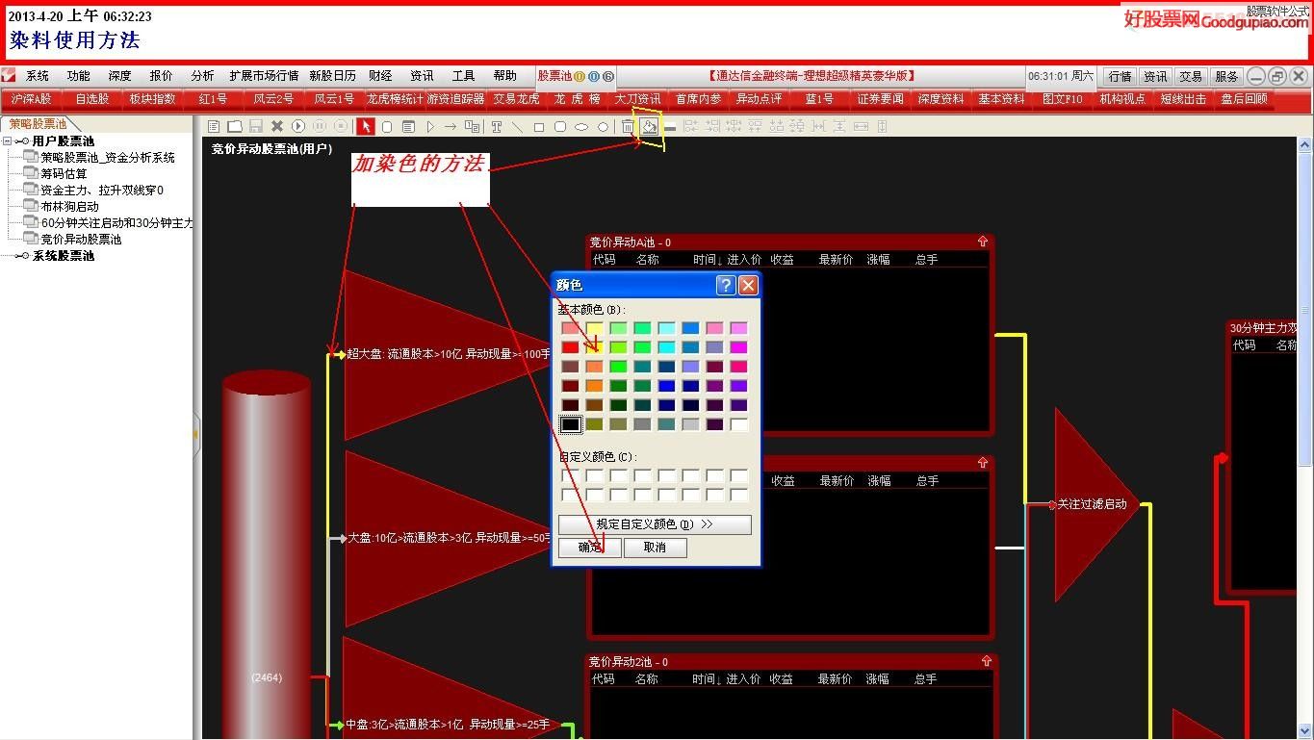Screen dimensions: 1314x740
Task: Select the list panel tool icon
Action: 408,126
